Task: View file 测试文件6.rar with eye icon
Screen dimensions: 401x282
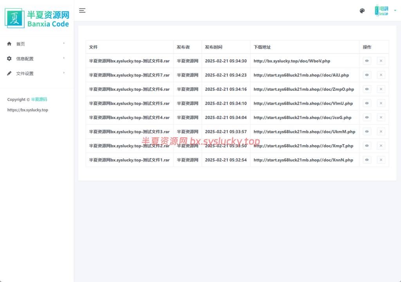Action: (x=367, y=89)
